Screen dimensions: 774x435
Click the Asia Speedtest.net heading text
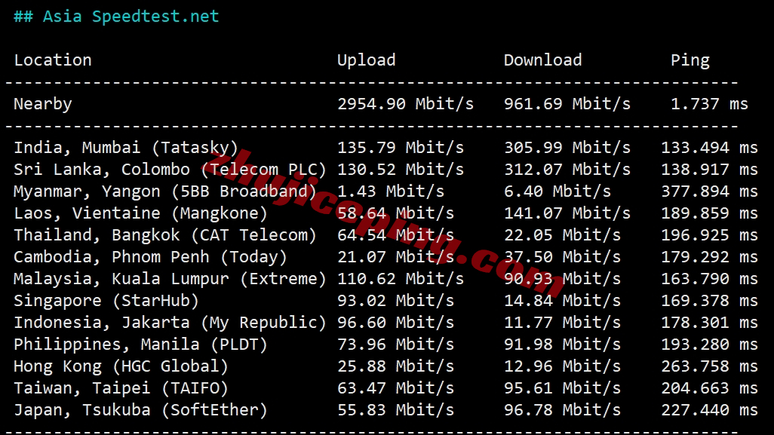point(116,17)
